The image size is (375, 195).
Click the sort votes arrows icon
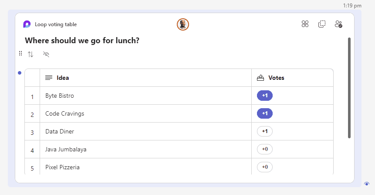point(30,55)
